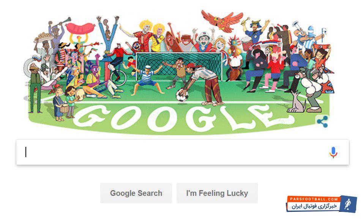Click the soccer ball in the doodle

point(182,95)
